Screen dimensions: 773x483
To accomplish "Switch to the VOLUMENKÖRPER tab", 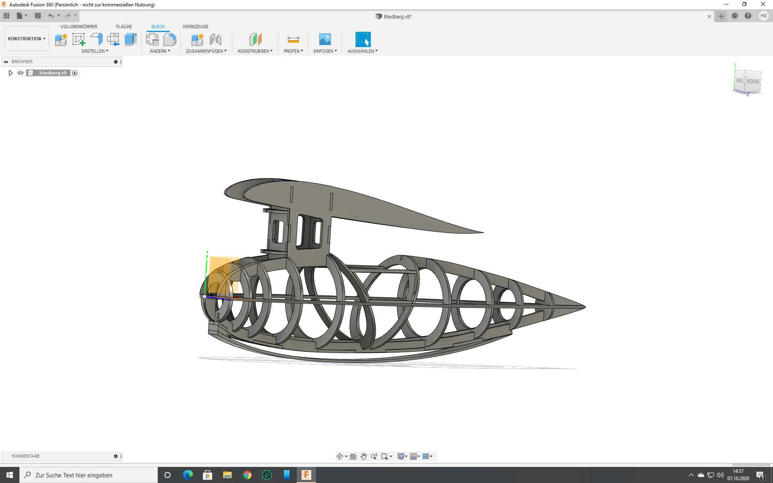I will click(79, 27).
